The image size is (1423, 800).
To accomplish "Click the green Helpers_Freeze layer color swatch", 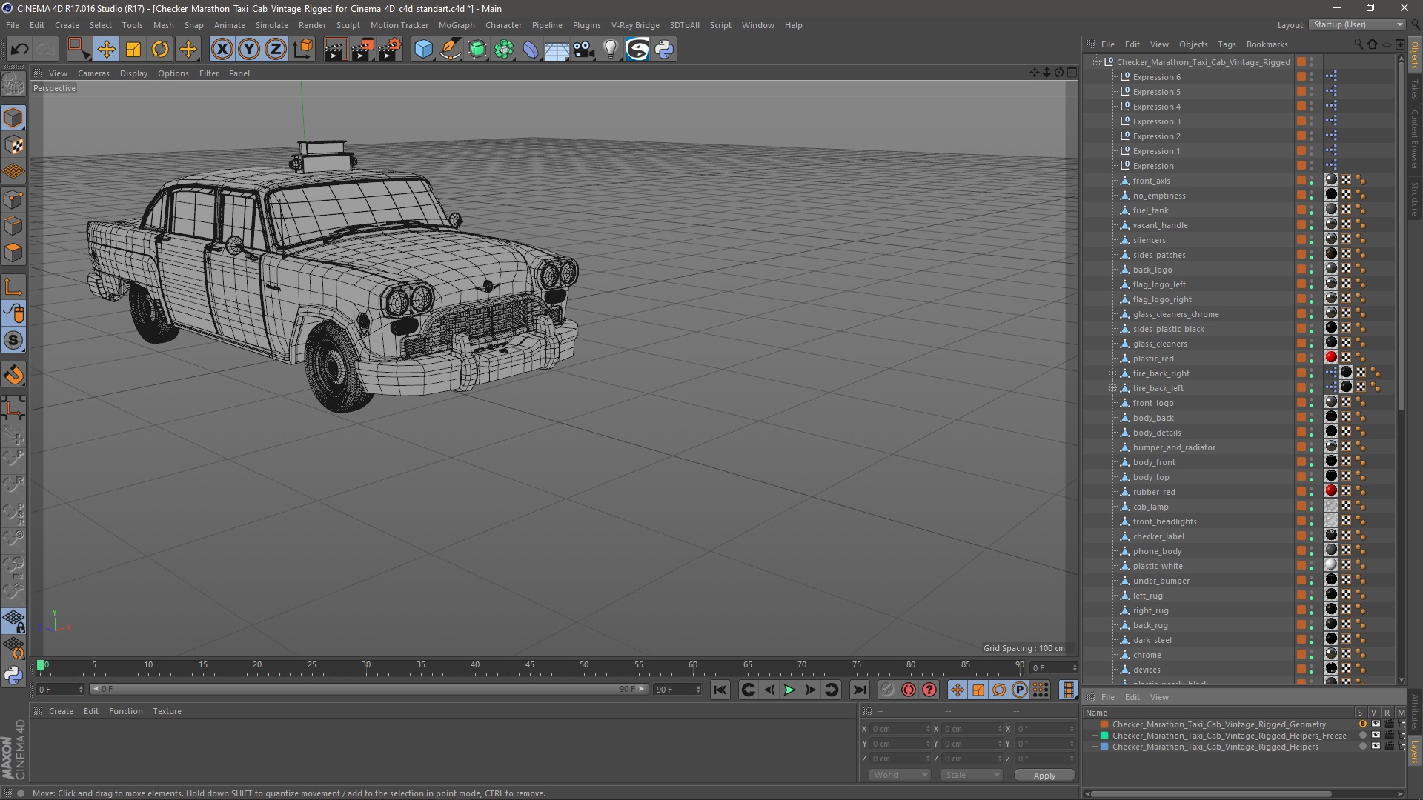I will point(1104,736).
